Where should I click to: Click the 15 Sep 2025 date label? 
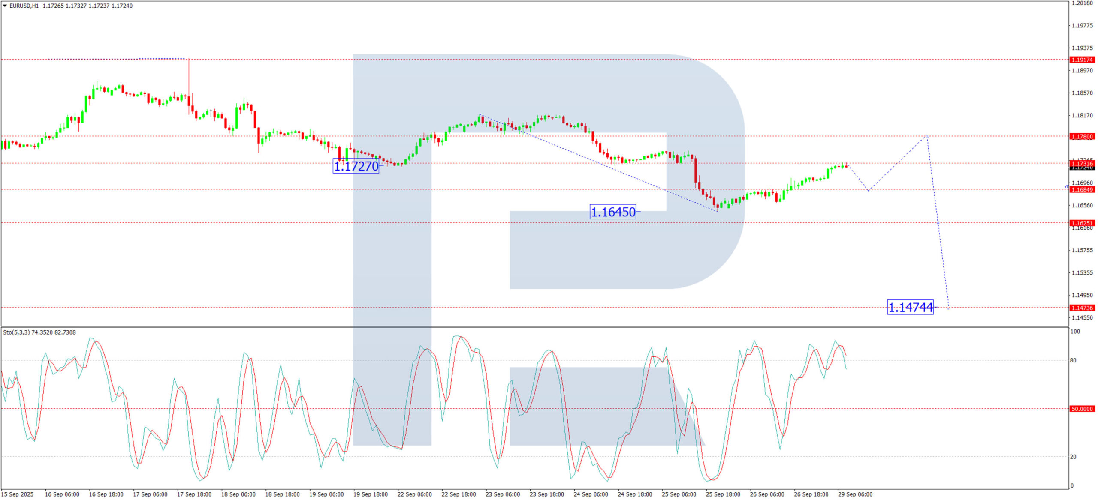coord(18,494)
